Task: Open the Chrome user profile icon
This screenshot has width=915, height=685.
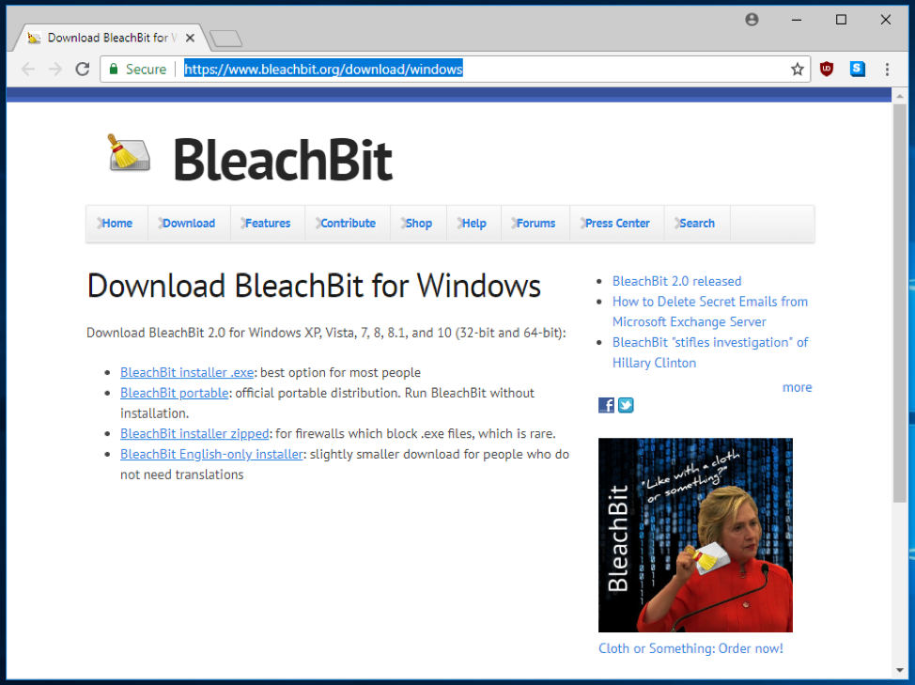Action: click(x=752, y=20)
